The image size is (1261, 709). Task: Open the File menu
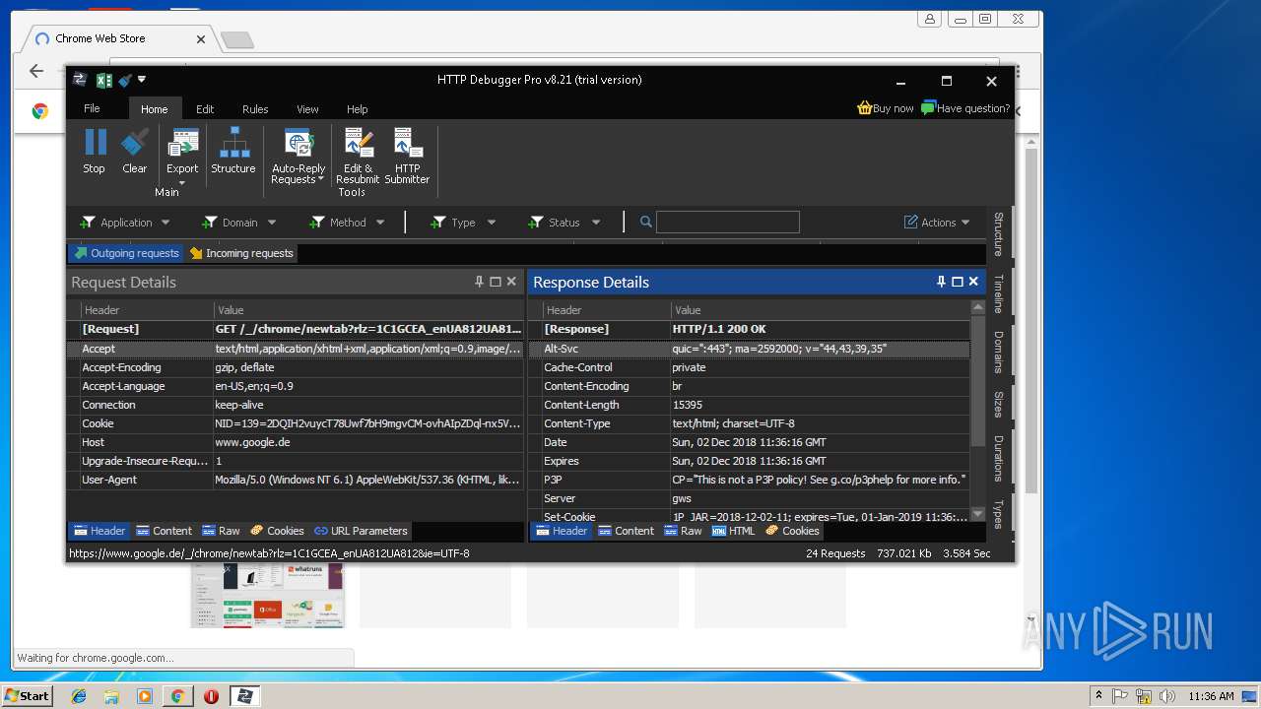pos(92,108)
